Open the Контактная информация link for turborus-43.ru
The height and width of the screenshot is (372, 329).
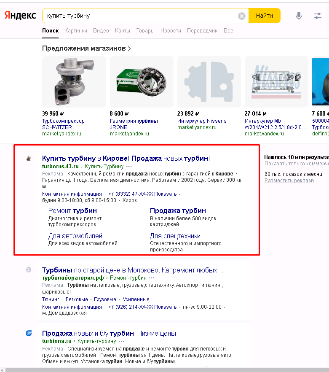72,194
